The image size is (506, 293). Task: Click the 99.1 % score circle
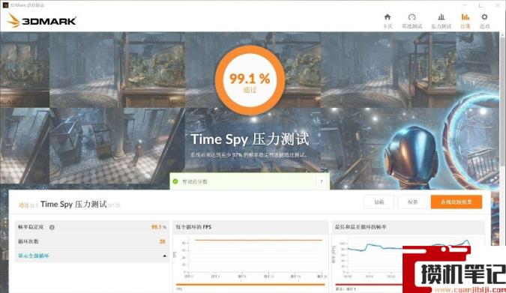[x=250, y=81]
